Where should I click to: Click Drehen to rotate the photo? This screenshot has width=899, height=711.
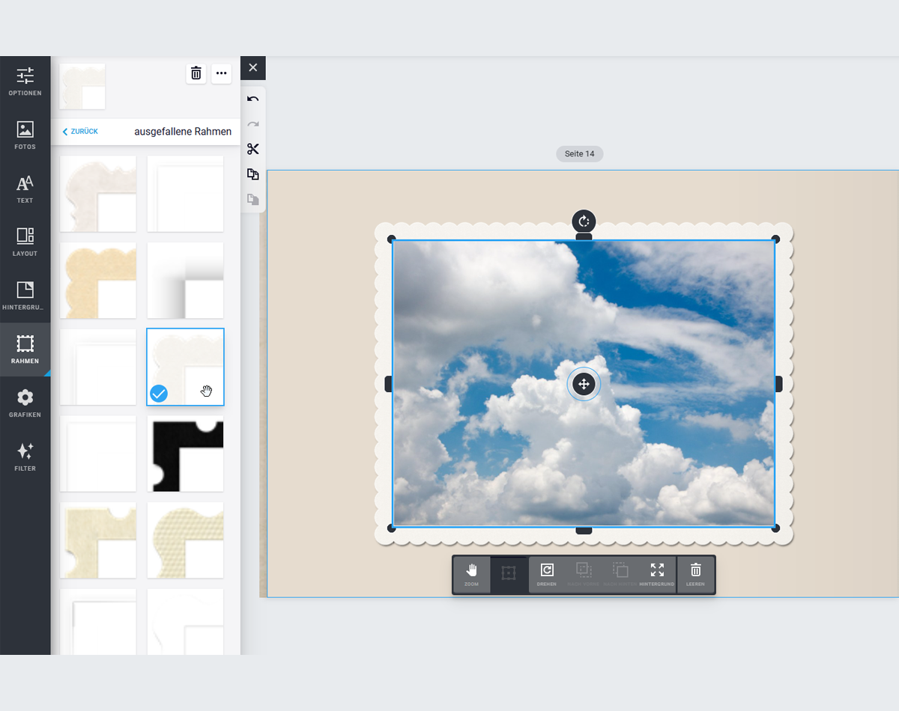(547, 575)
